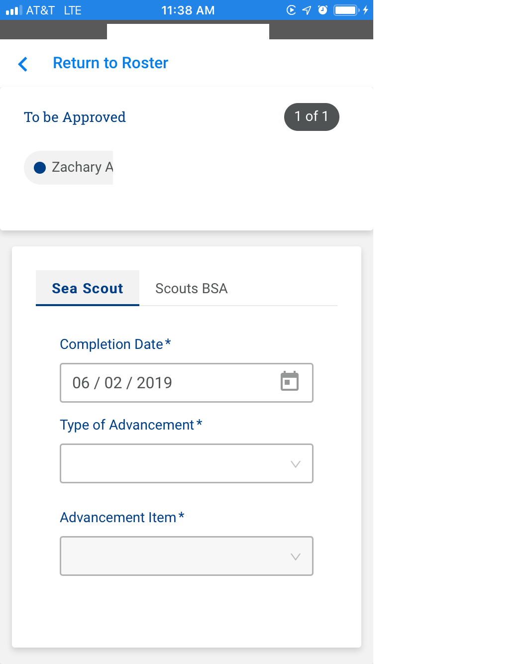The width and height of the screenshot is (532, 664).
Task: Open the calendar date picker icon
Action: pos(290,381)
